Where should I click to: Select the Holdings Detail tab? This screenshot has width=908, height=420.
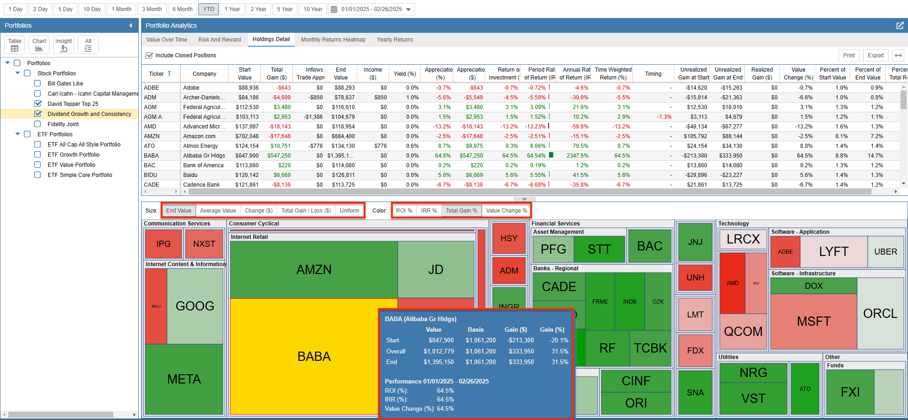pos(271,40)
